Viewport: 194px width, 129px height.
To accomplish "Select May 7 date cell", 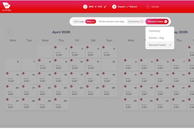I will click(179, 65).
